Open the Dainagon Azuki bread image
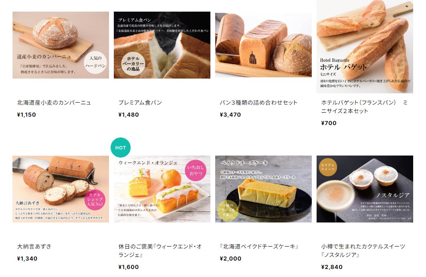This screenshot has width=426, height=277. [61, 189]
